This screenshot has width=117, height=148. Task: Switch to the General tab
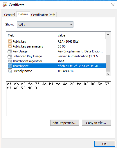10,15
